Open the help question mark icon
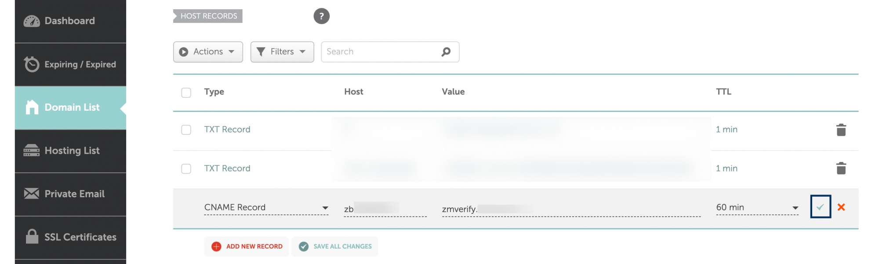 tap(321, 16)
